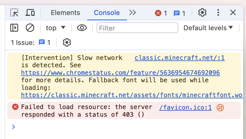Open the 1 Issue link
The height and width of the screenshot is (139, 246).
click(31, 43)
